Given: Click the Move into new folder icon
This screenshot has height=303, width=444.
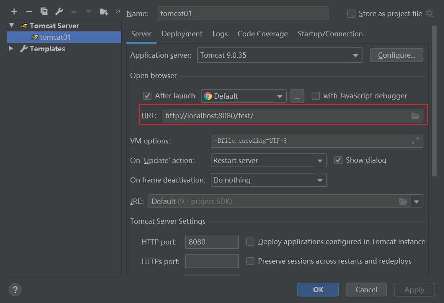Looking at the screenshot, I should click(x=104, y=11).
